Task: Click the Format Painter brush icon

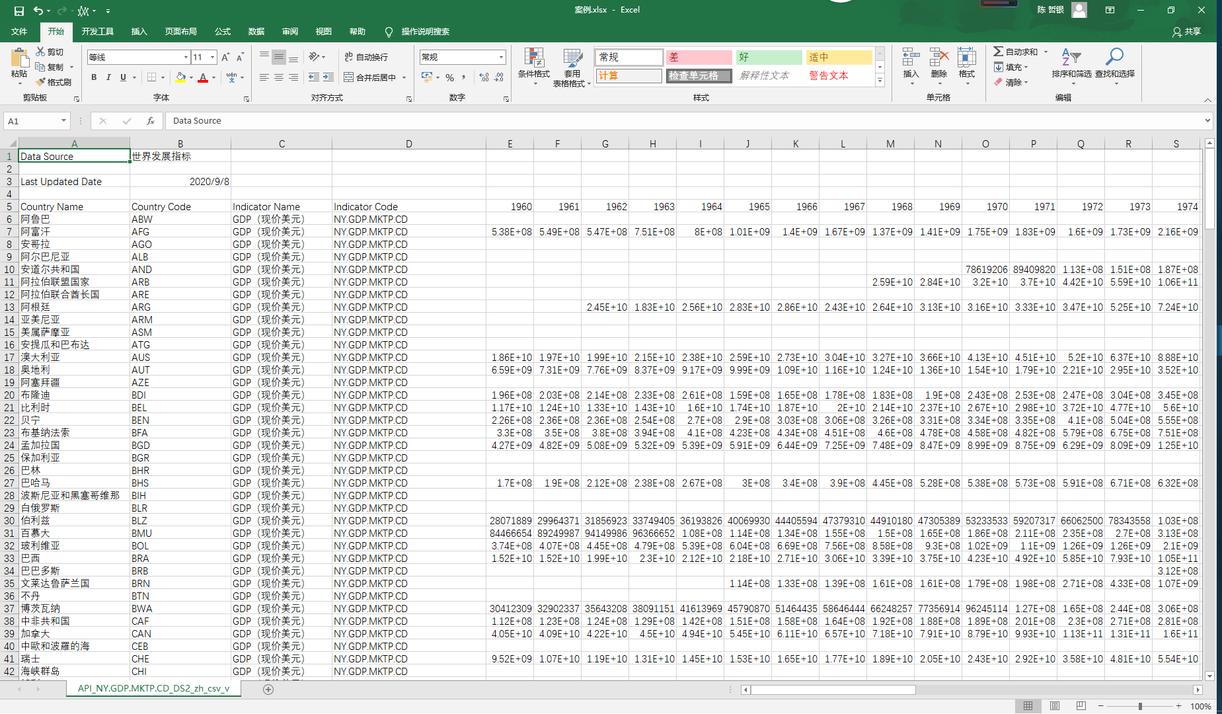Action: (41, 82)
